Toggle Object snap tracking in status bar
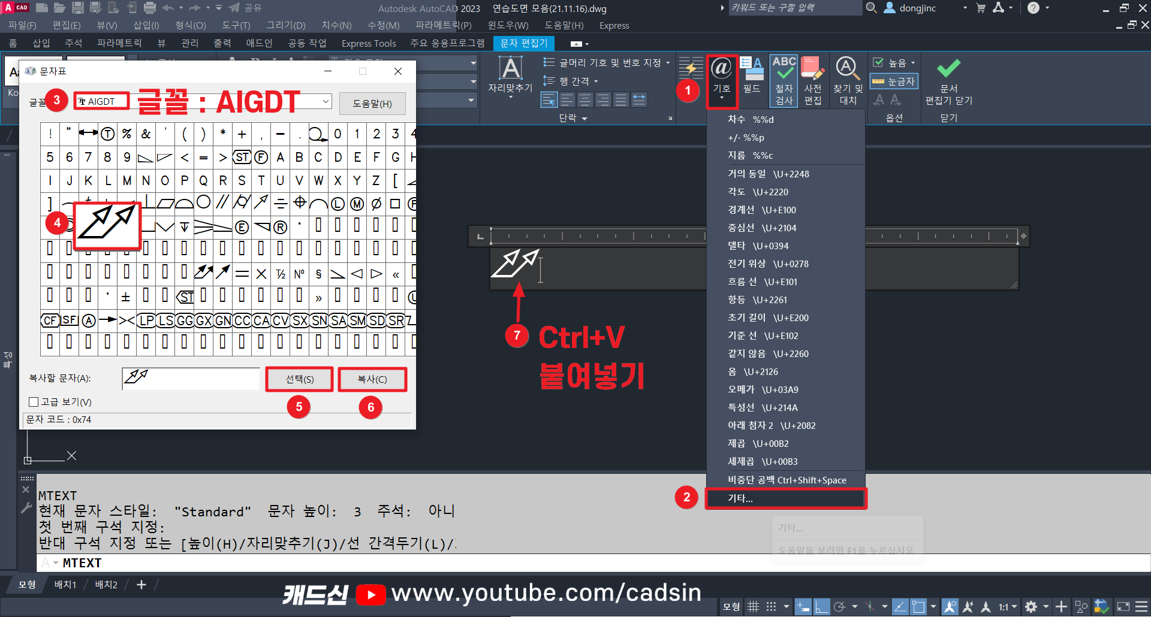The image size is (1151, 617). 900,607
